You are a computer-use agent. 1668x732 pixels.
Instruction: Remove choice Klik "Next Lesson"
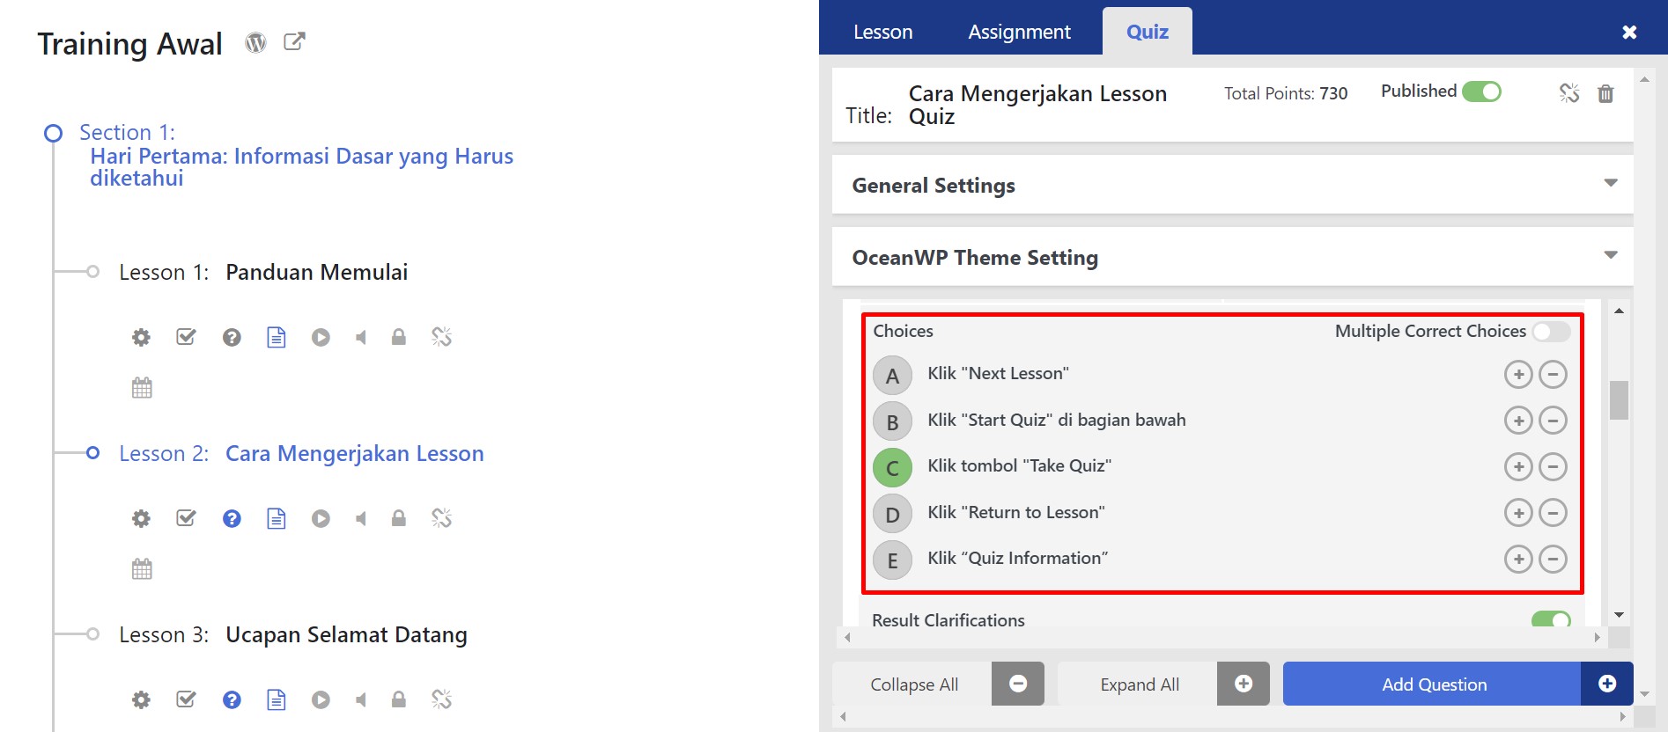[1553, 375]
